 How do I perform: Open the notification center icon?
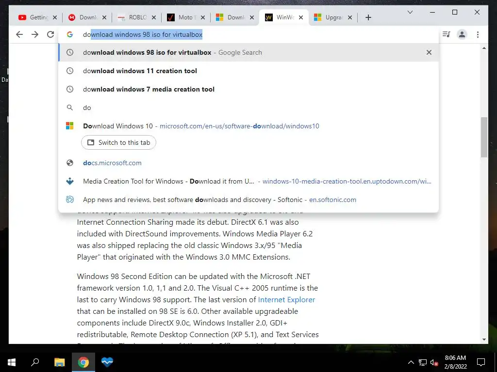[481, 362]
